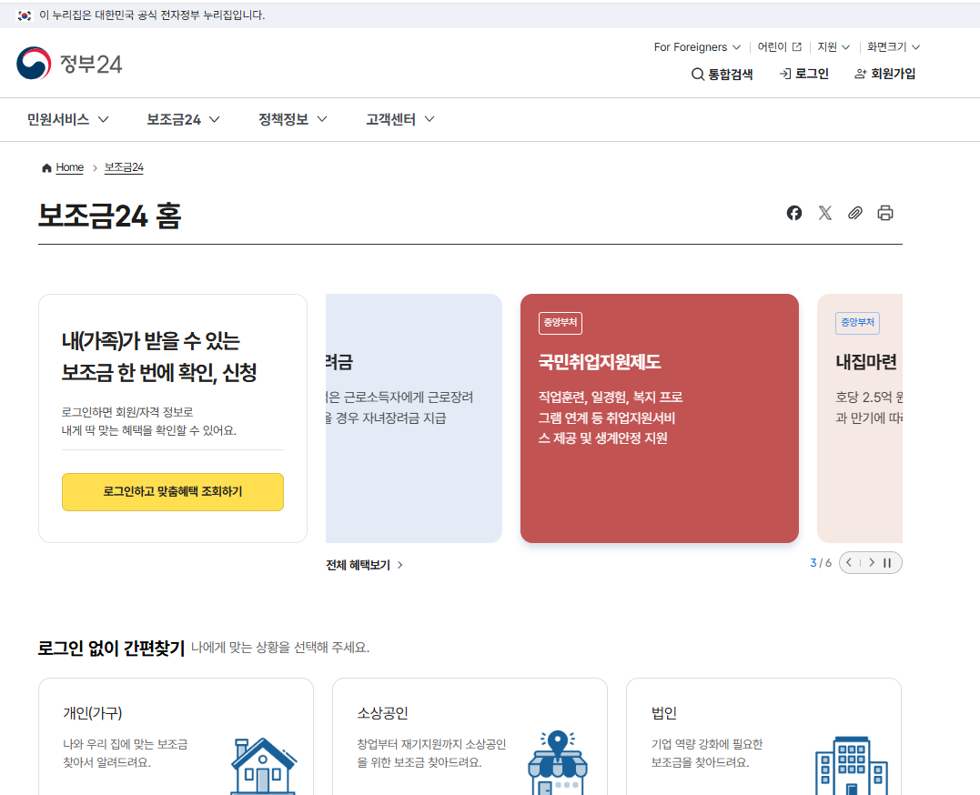Click the Korean flag icon in banner

pyautogui.click(x=25, y=15)
